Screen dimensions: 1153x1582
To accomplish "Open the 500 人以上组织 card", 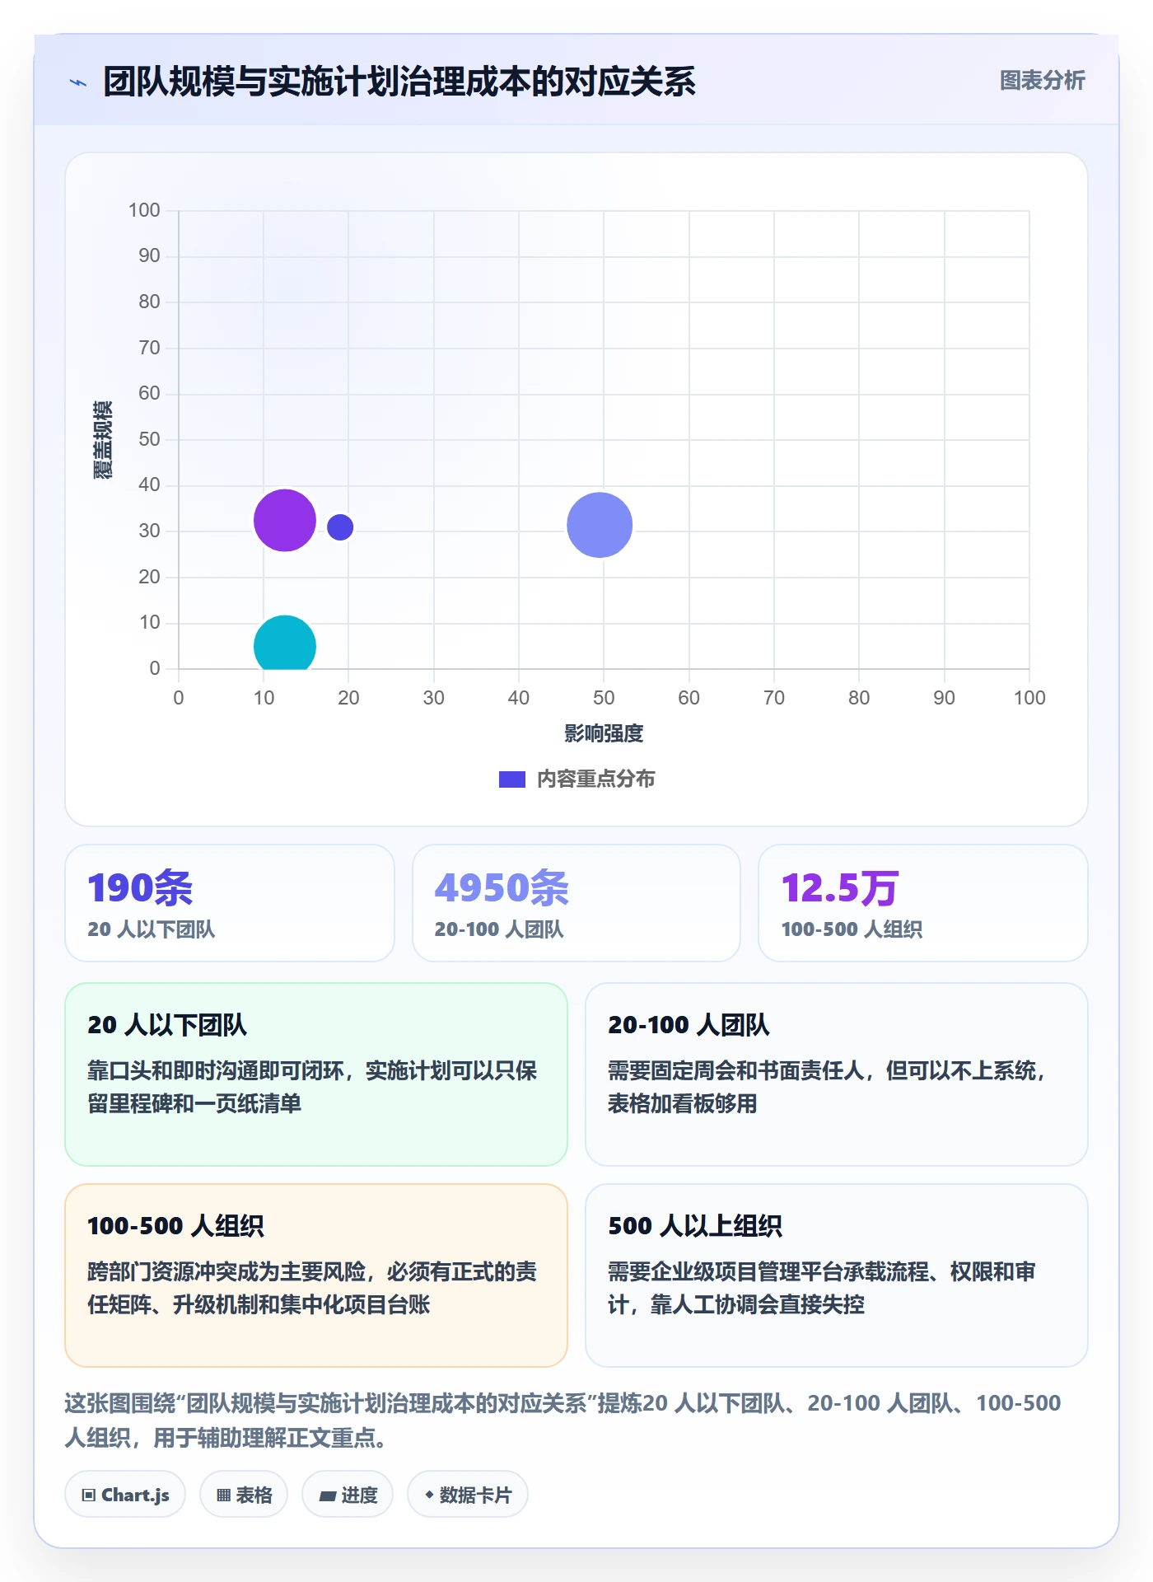I will [837, 1275].
